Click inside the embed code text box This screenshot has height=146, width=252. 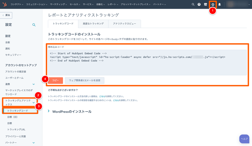(x=147, y=63)
